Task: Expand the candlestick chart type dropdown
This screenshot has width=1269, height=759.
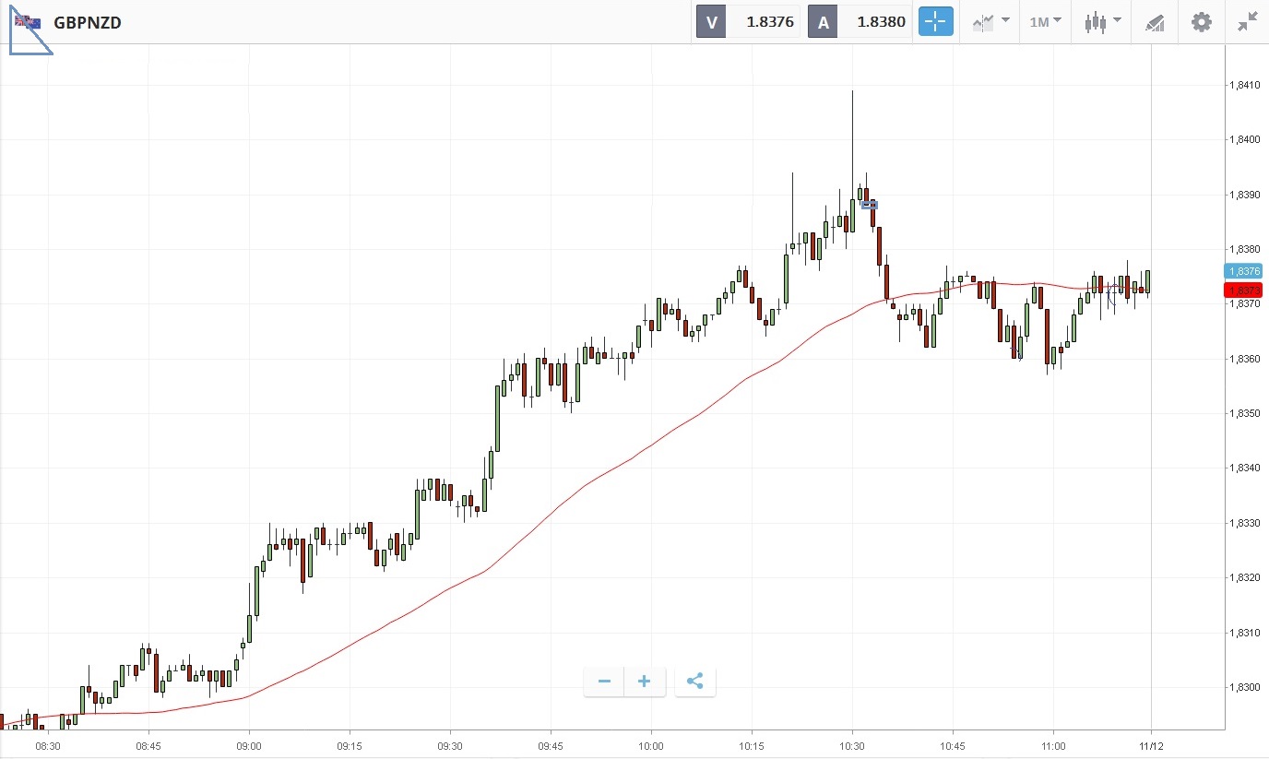Action: [x=1102, y=22]
